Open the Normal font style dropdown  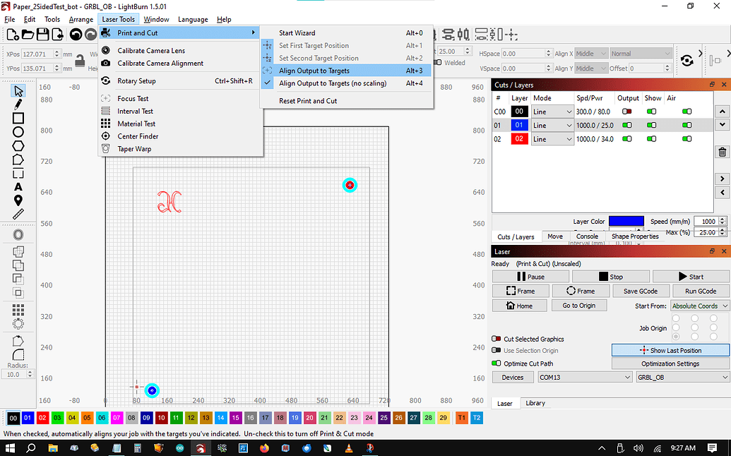[x=641, y=54]
